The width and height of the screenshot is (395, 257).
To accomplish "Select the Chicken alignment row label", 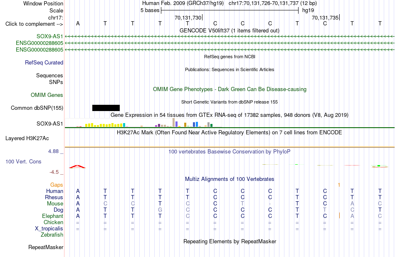I will pos(53,222).
